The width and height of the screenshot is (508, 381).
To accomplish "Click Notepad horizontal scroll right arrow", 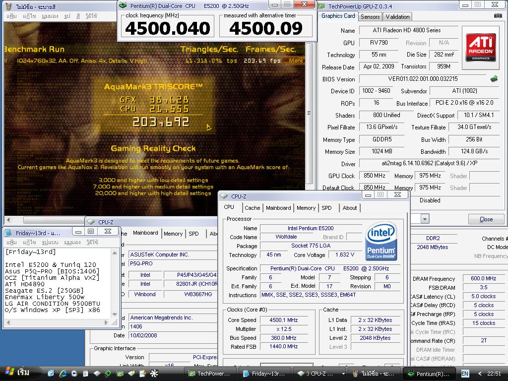I will [x=106, y=322].
